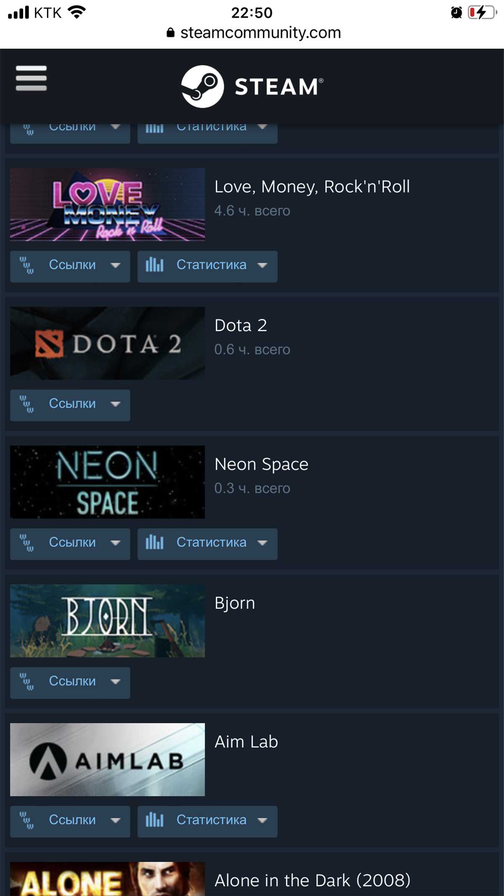Expand the Статистика dropdown for Aim Lab
Viewport: 504px width, 896px height.
click(207, 822)
